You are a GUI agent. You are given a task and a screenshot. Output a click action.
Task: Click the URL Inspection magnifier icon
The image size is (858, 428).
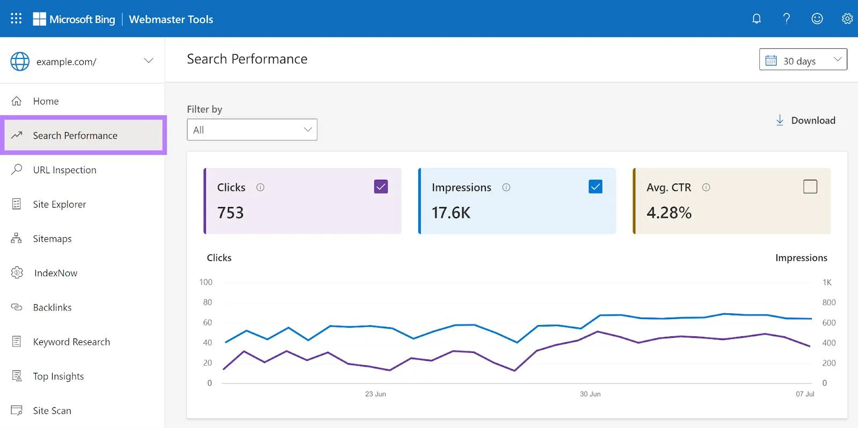click(17, 169)
